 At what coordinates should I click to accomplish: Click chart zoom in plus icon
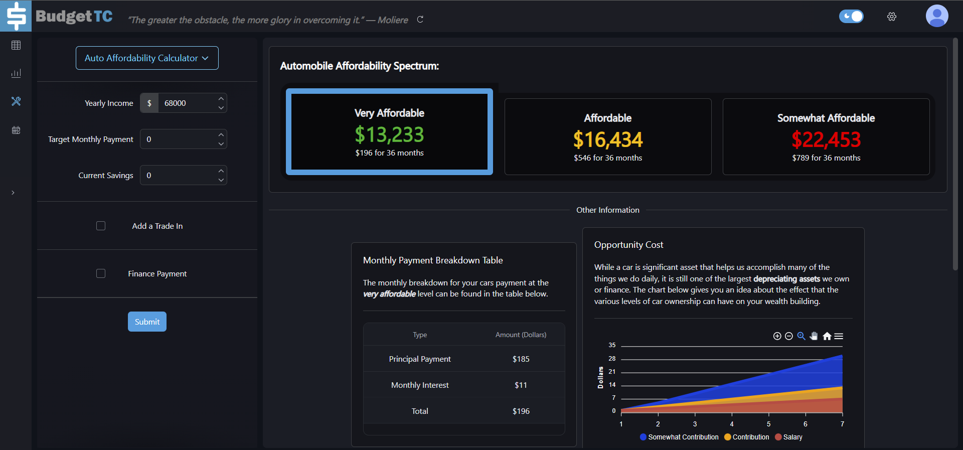coord(777,336)
